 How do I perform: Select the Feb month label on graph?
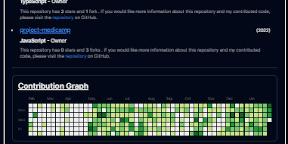31,99
